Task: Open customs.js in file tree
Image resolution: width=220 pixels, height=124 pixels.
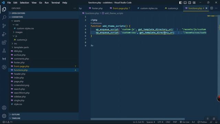Action: (x=44, y=40)
